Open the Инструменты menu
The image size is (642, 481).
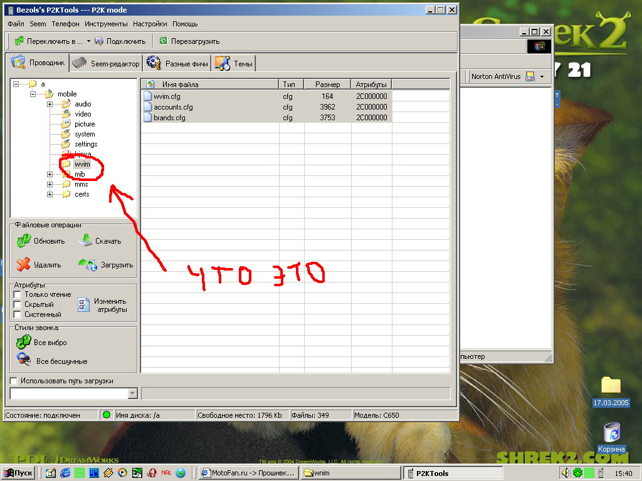click(106, 24)
